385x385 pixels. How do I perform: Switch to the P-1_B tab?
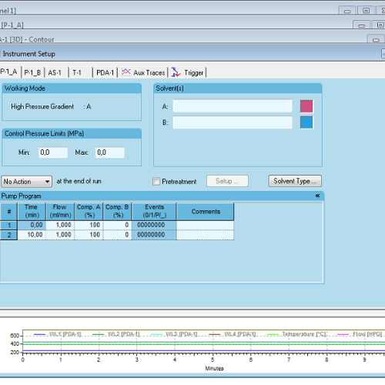[x=32, y=72]
